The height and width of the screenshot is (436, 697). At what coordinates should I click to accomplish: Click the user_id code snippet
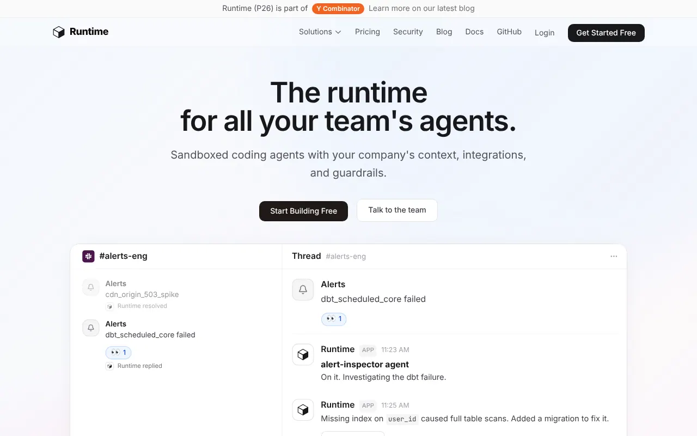point(402,419)
